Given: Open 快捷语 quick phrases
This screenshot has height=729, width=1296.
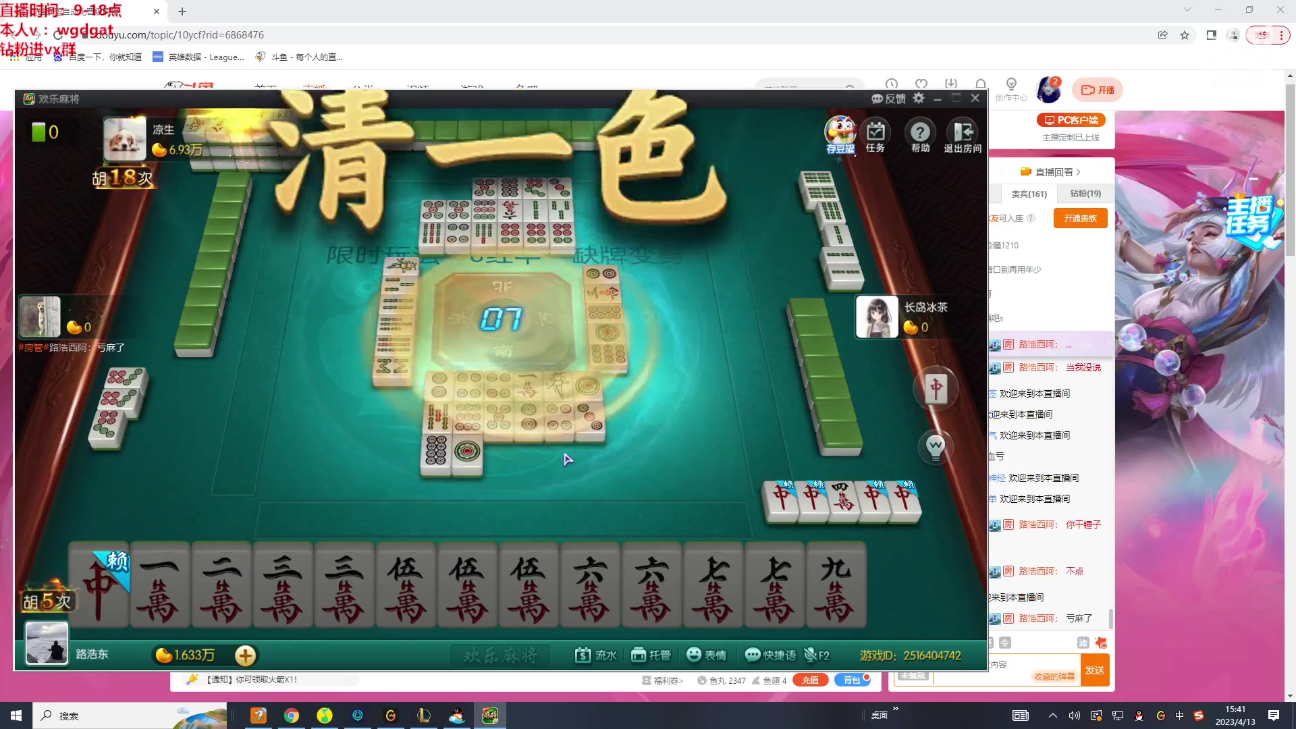Looking at the screenshot, I should [x=770, y=655].
